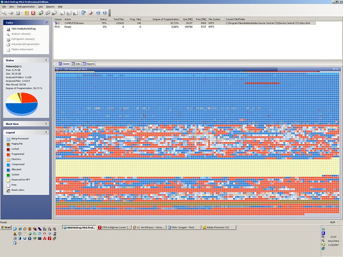Click the Analyze magnifier icon in toolbar
Screen dimensions: 343x257
click(x=4, y=13)
